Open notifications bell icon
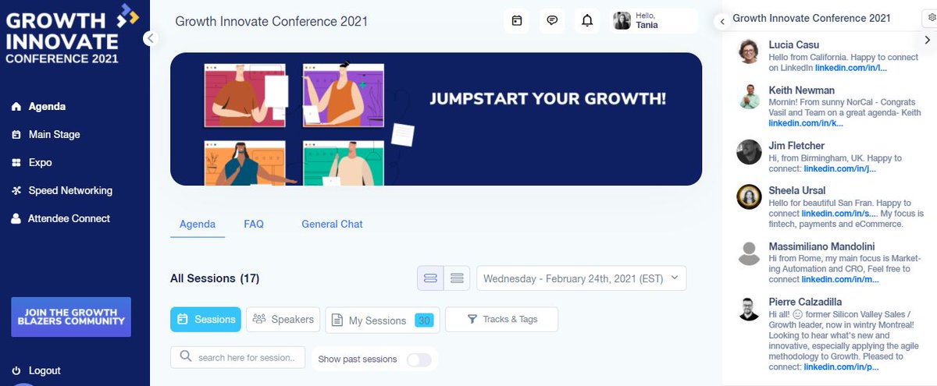Viewport: 937px width, 386px height. pyautogui.click(x=587, y=21)
